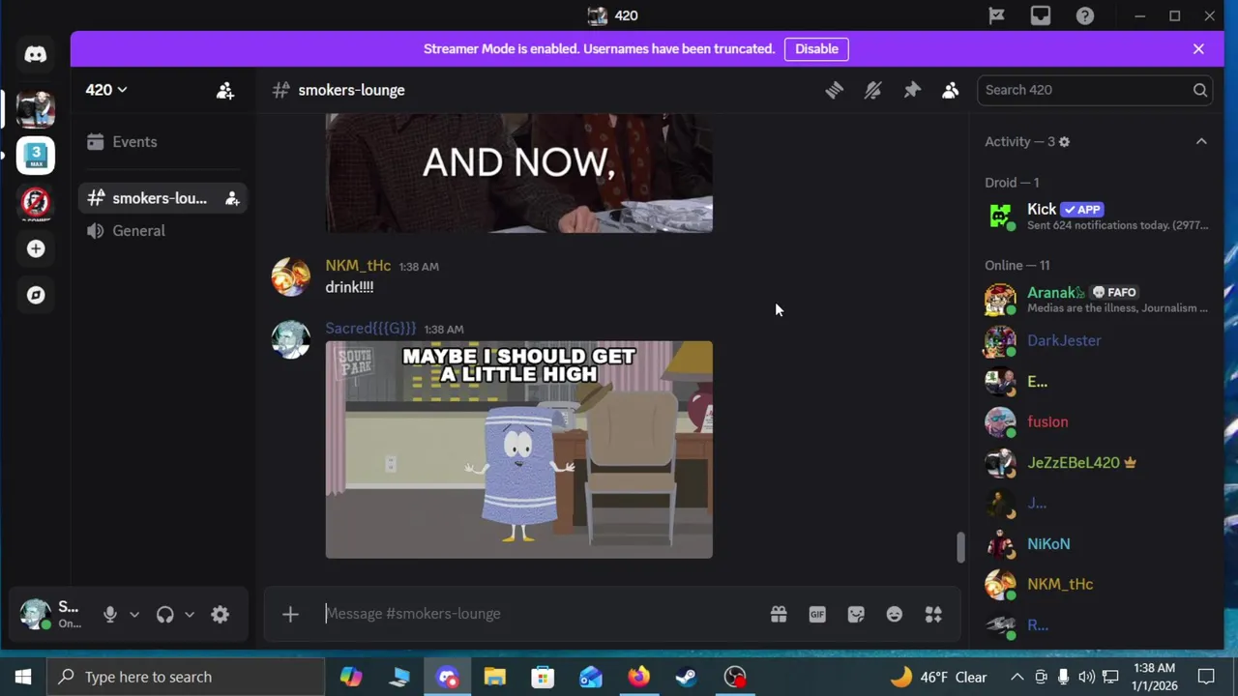Dismiss the Streamer Mode banner
Viewport: 1238px width, 696px height.
[1198, 48]
